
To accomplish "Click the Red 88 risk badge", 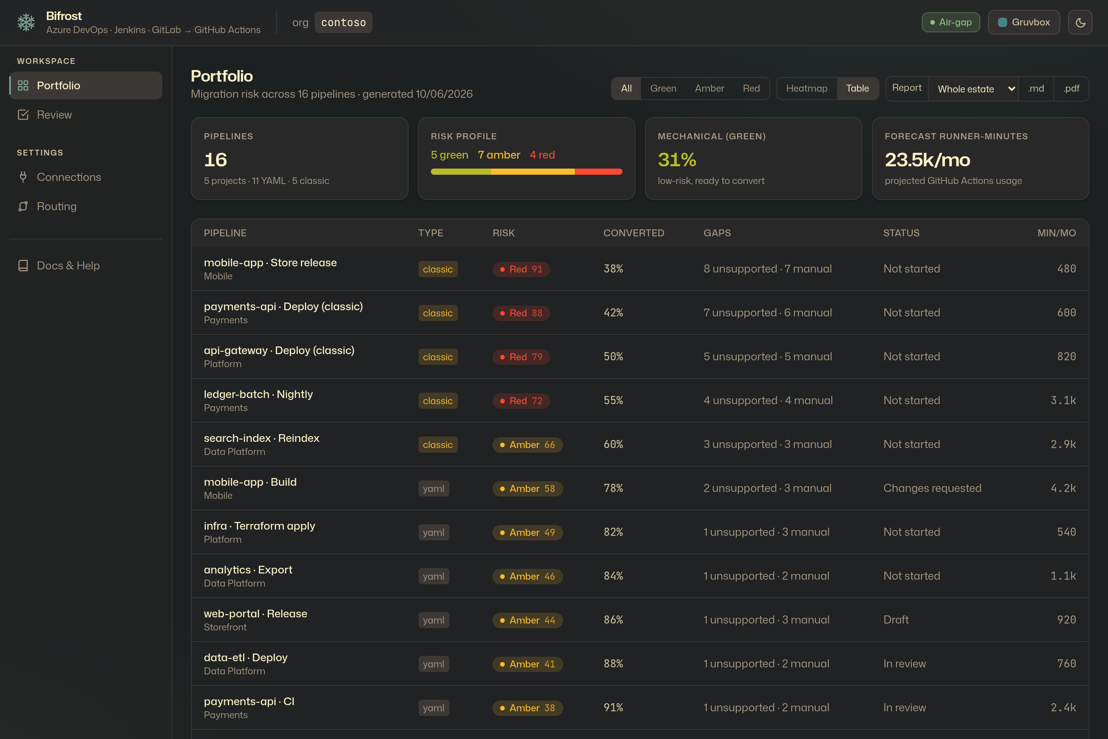I will [521, 313].
